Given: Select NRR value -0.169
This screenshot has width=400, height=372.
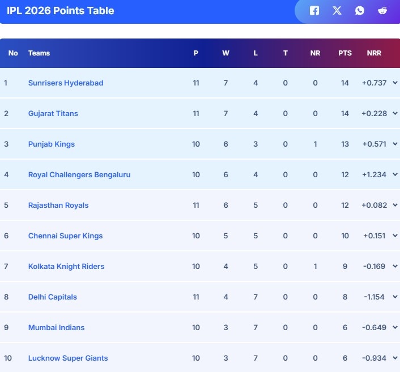Looking at the screenshot, I should [374, 267].
